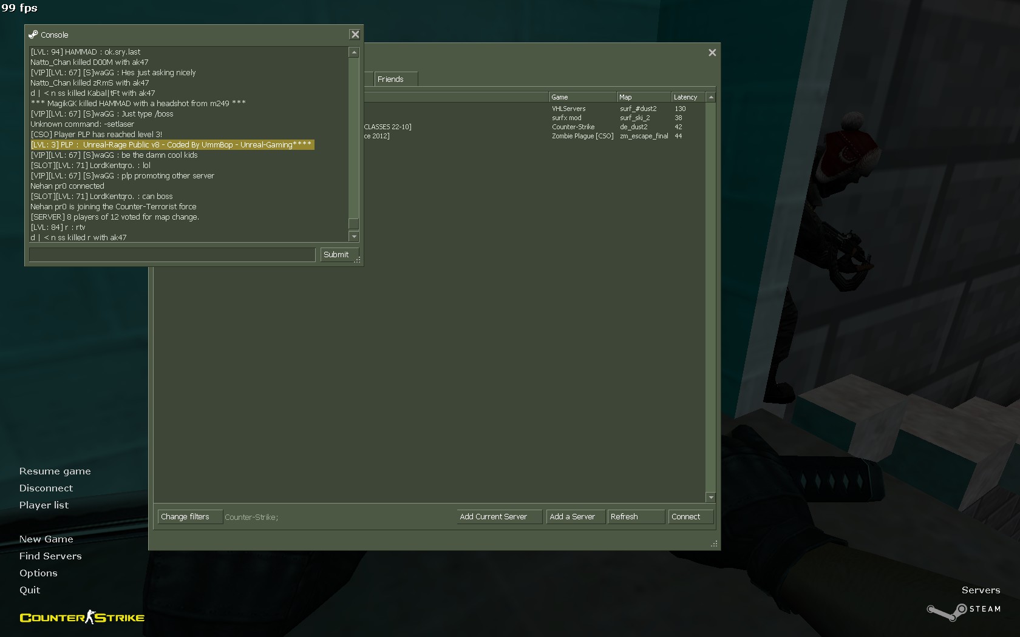Click the console command input field

pyautogui.click(x=172, y=255)
